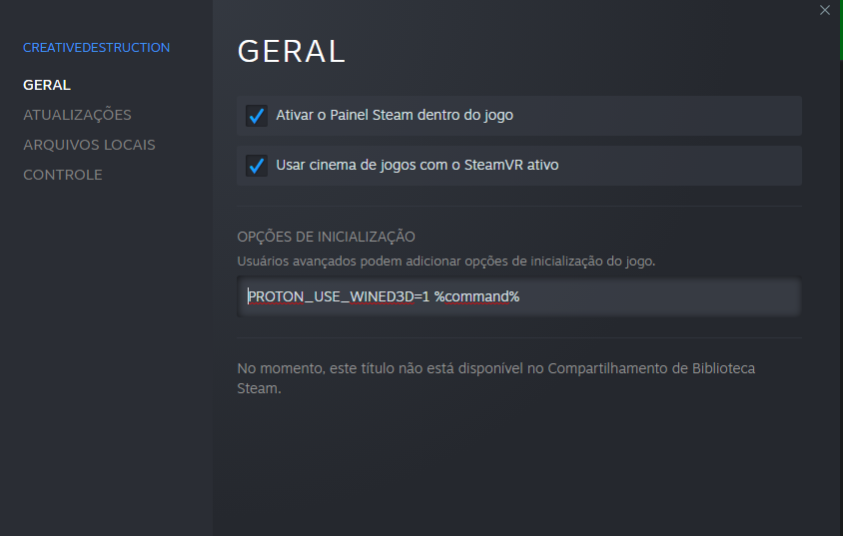
Task: Click the 'OPÇÕES DE INICIALIZAÇÃO' section label
Action: (326, 237)
